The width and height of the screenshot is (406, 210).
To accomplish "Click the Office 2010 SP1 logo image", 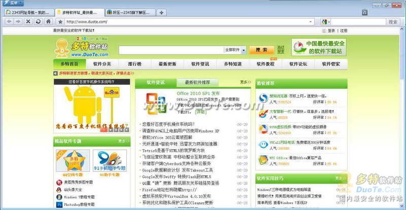I will [156, 103].
